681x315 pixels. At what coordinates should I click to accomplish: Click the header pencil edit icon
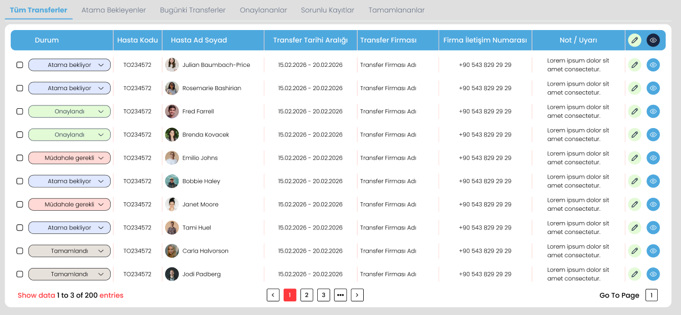pyautogui.click(x=634, y=40)
